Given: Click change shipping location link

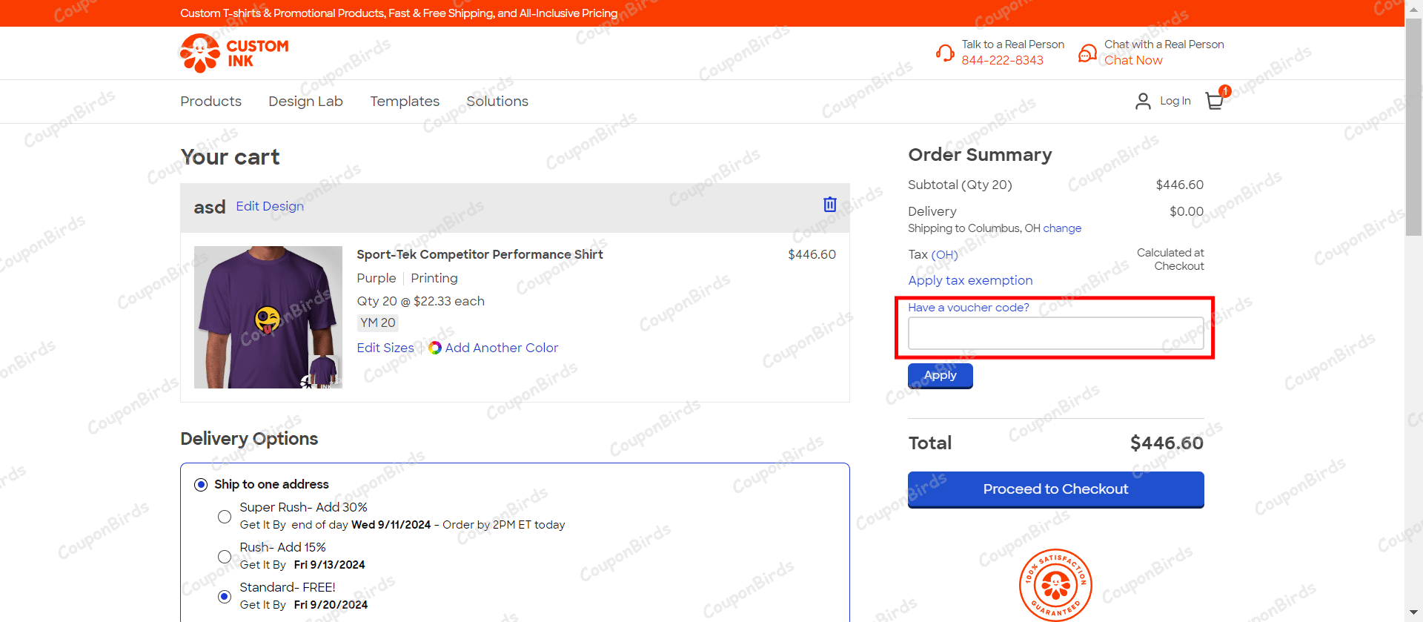Looking at the screenshot, I should coord(1062,228).
